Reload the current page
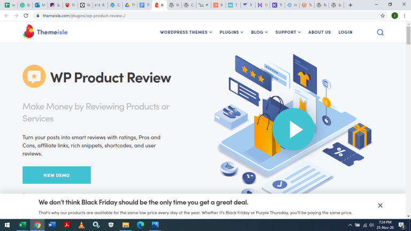Image resolution: width=411 pixels, height=231 pixels. point(26,16)
